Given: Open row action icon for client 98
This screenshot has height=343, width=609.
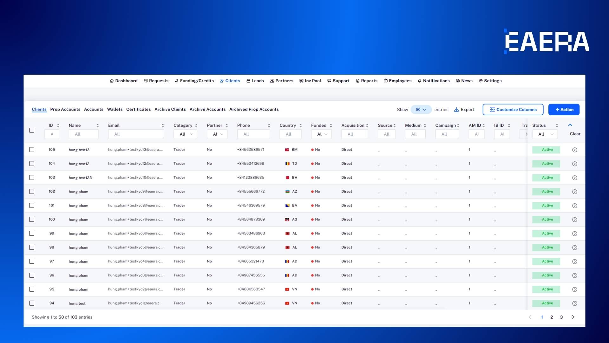Looking at the screenshot, I should pyautogui.click(x=574, y=248).
